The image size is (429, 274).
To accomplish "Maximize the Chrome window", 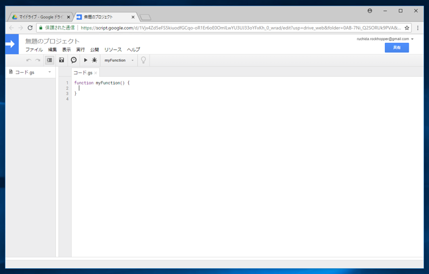I will [401, 11].
